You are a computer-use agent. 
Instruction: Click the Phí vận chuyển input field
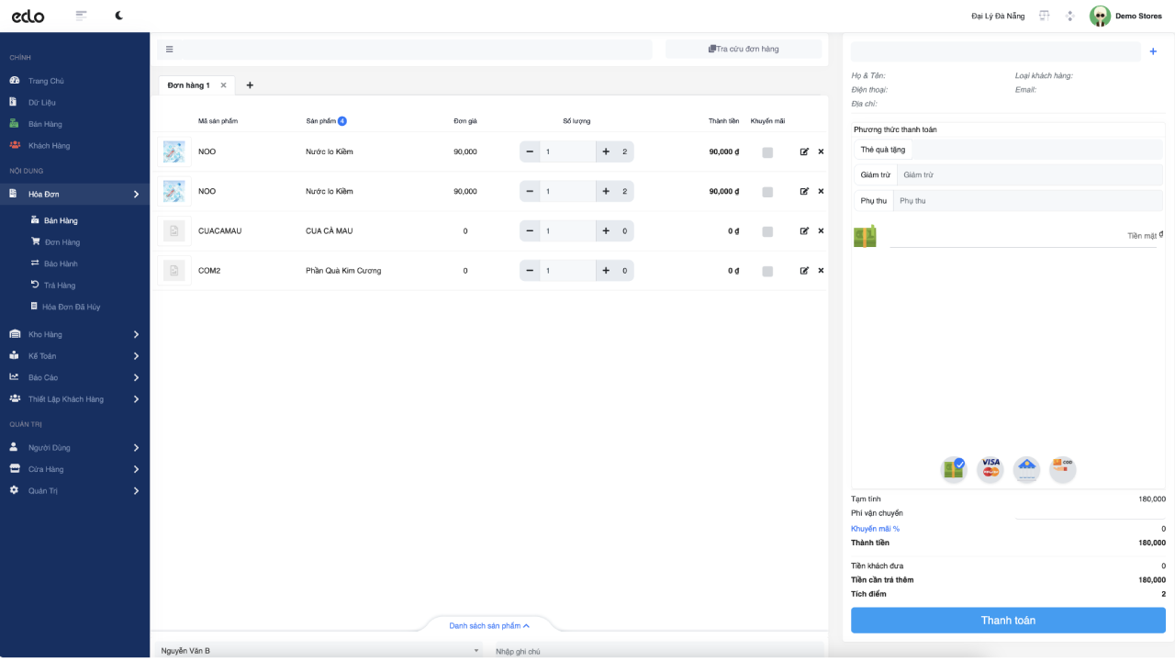[1091, 513]
